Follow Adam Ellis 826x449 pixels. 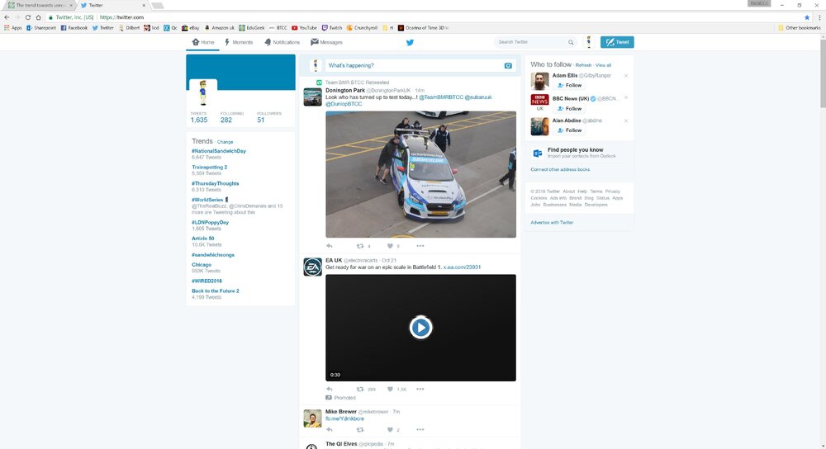pos(569,85)
